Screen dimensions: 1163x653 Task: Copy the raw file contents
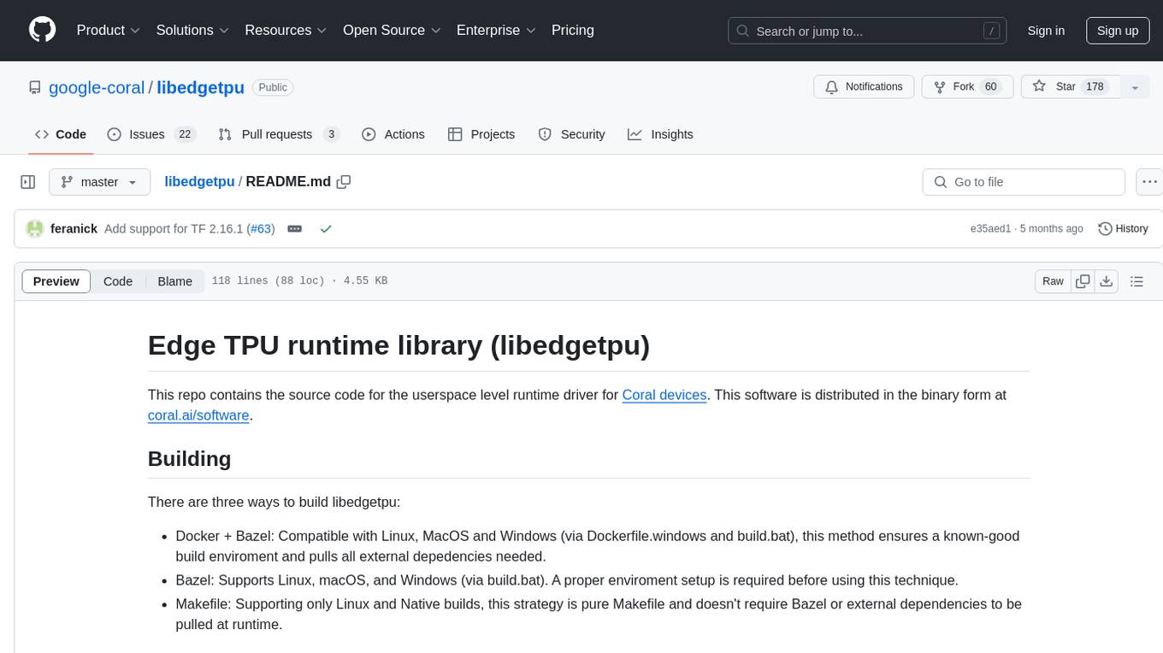point(1083,281)
